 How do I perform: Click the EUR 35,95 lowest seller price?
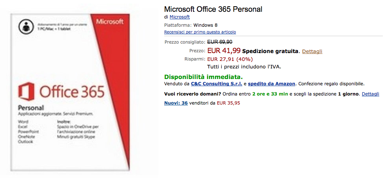(x=229, y=103)
